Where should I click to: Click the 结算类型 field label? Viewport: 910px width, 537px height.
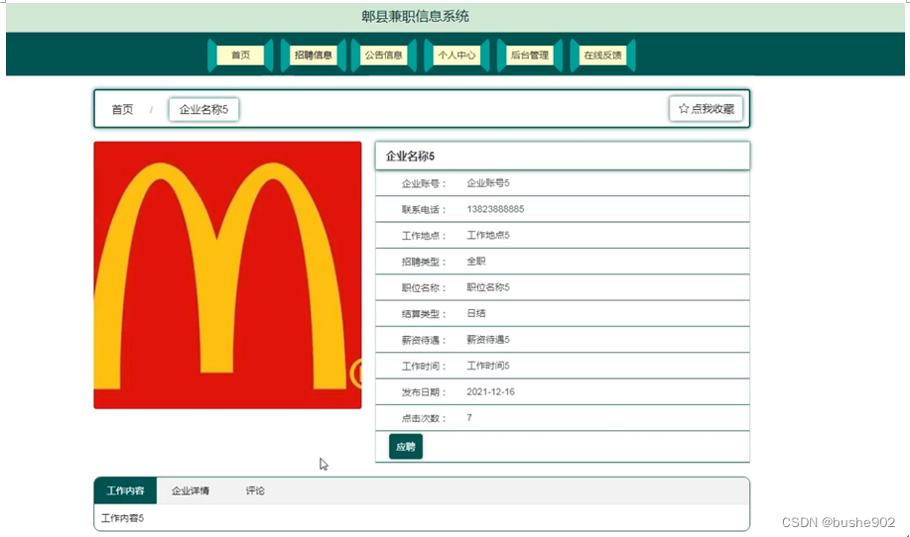(x=424, y=314)
